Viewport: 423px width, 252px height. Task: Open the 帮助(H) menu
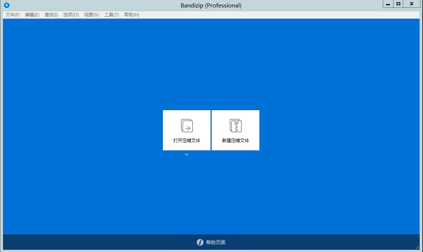132,15
